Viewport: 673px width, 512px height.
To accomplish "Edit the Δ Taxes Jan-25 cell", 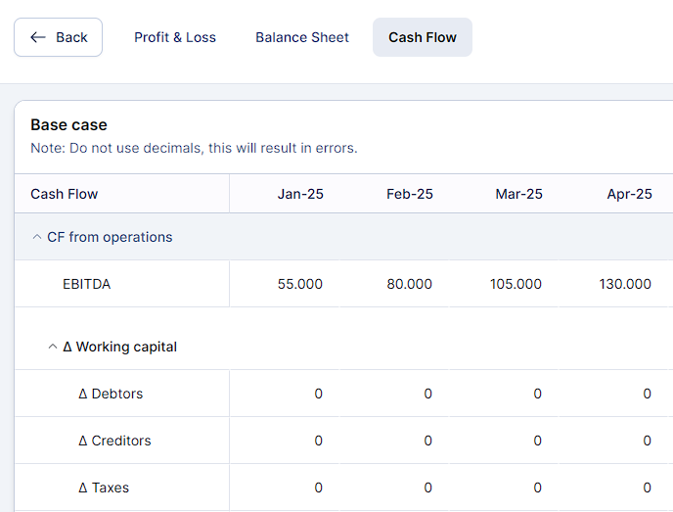I will click(x=285, y=488).
